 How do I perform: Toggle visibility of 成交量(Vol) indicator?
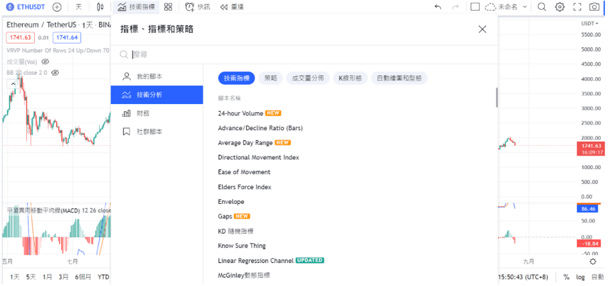(x=45, y=62)
